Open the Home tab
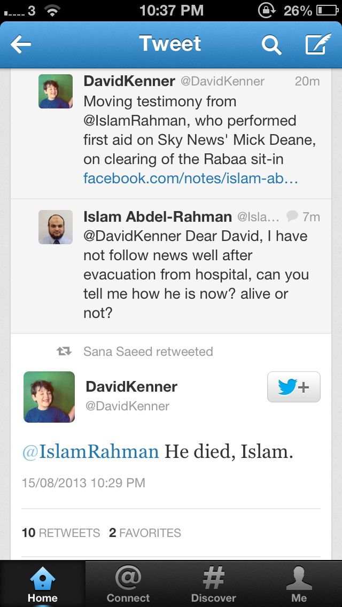Screen dimensions: 342x607 point(43,583)
